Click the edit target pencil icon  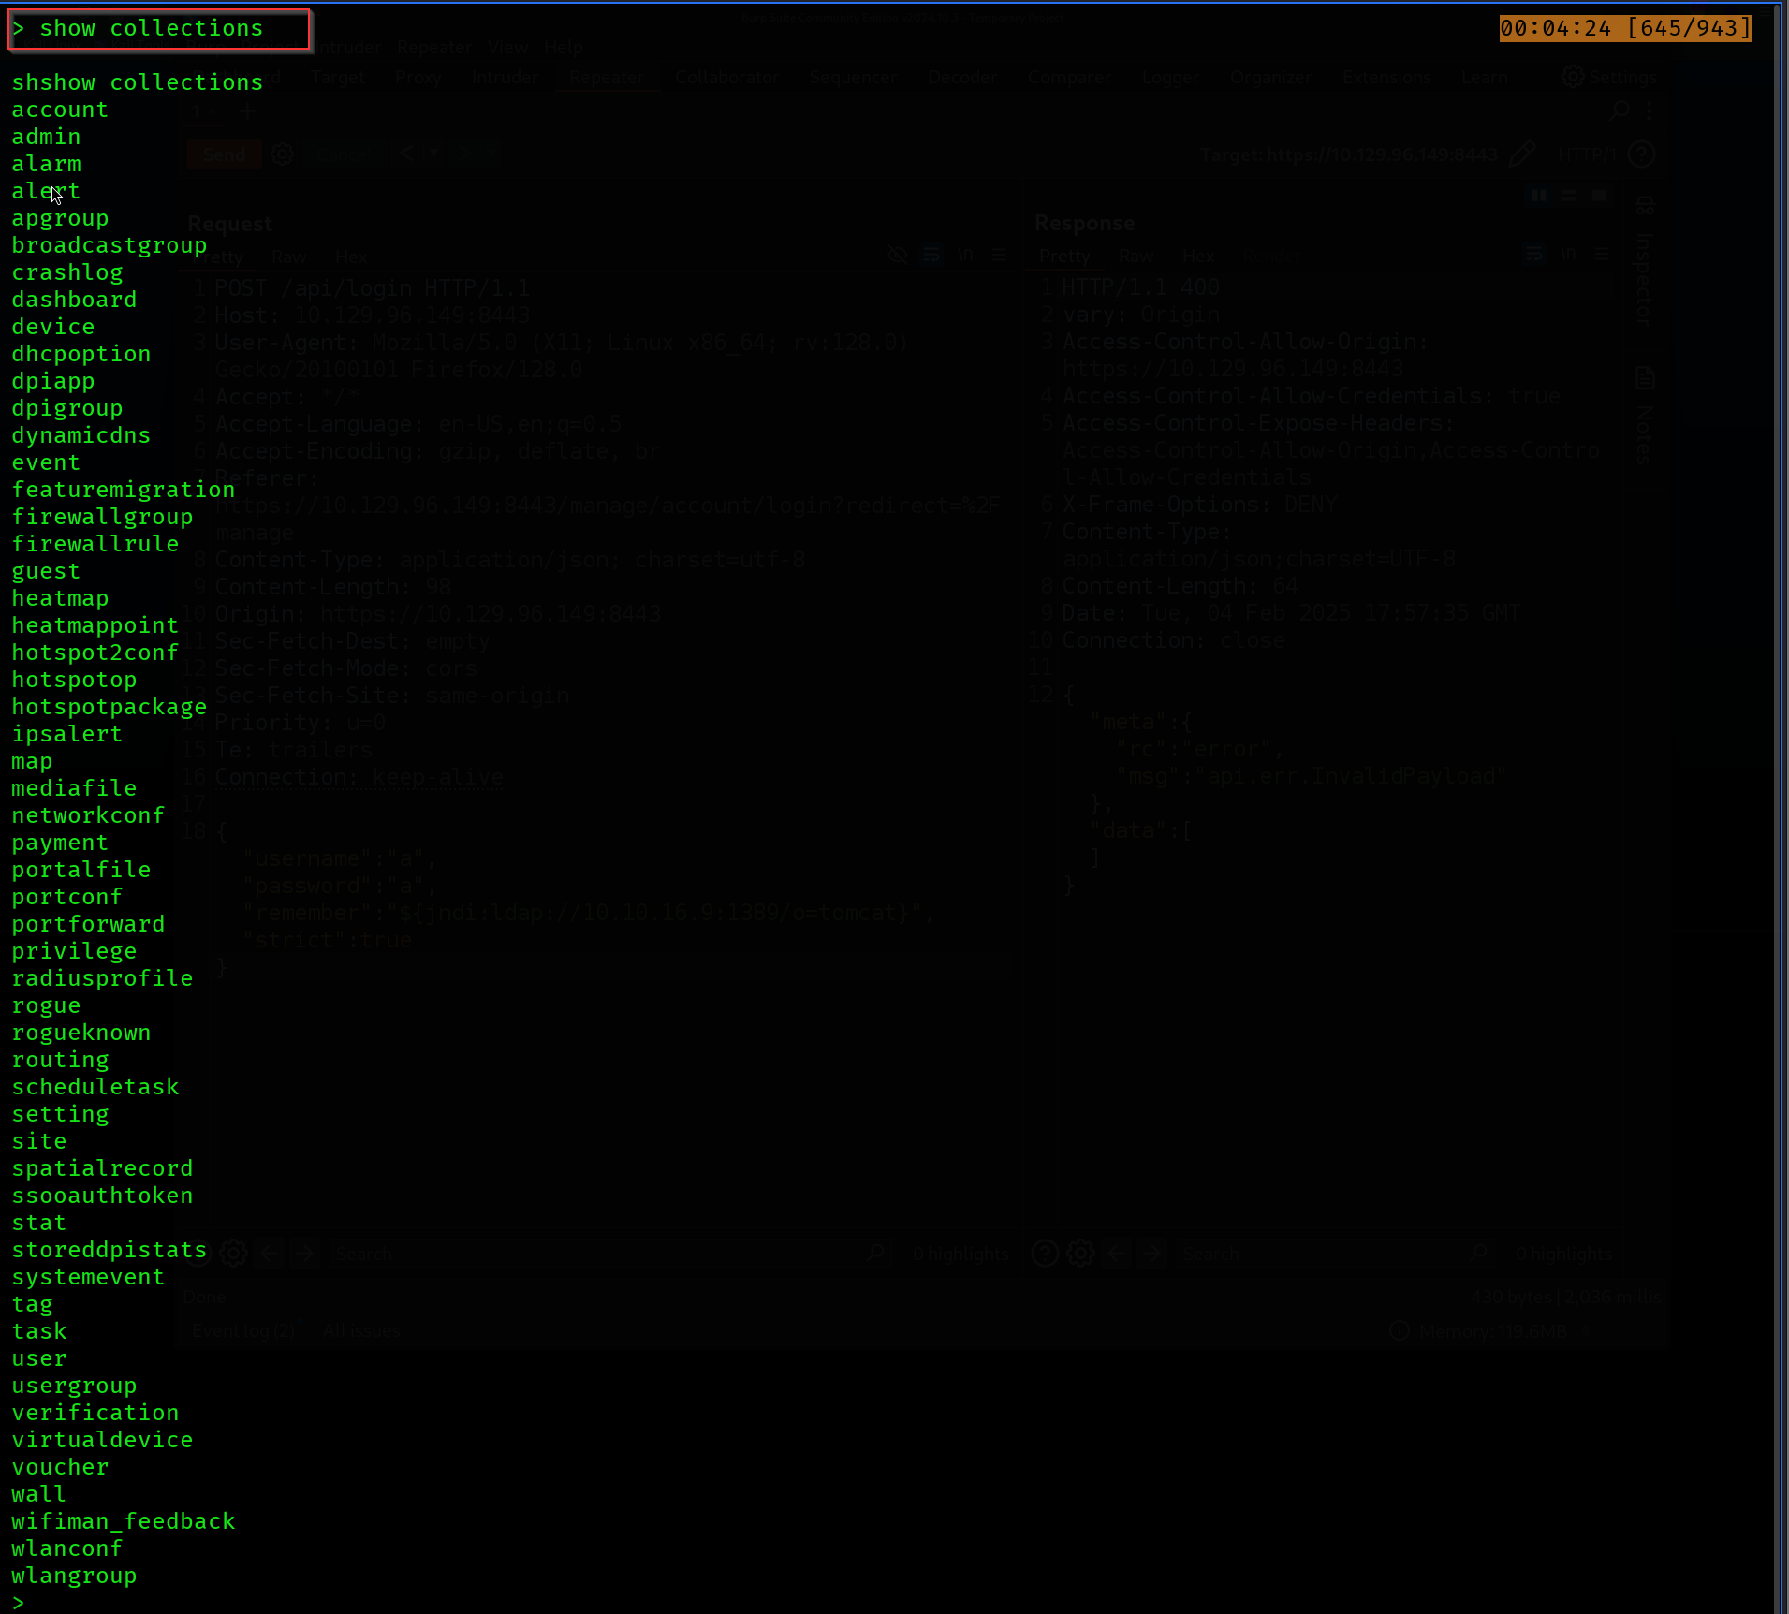1522,154
